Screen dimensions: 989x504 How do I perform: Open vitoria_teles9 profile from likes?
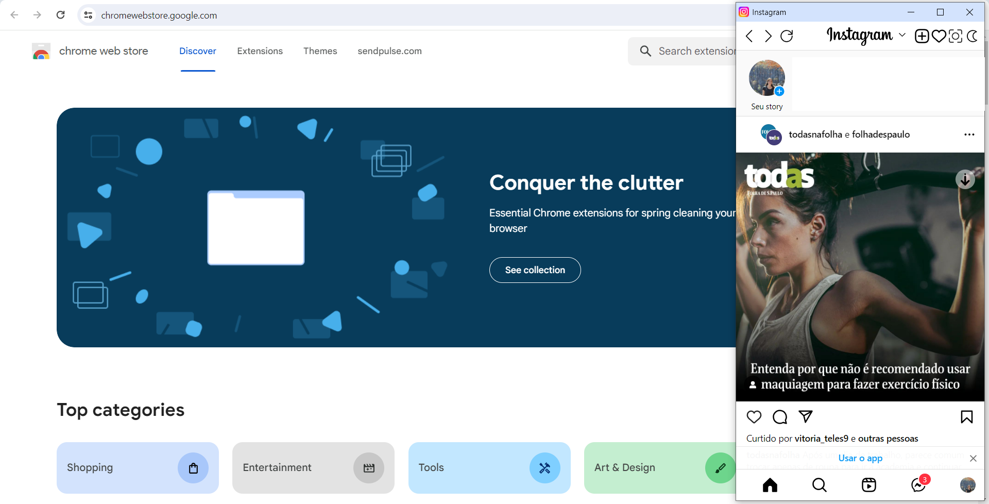point(822,439)
